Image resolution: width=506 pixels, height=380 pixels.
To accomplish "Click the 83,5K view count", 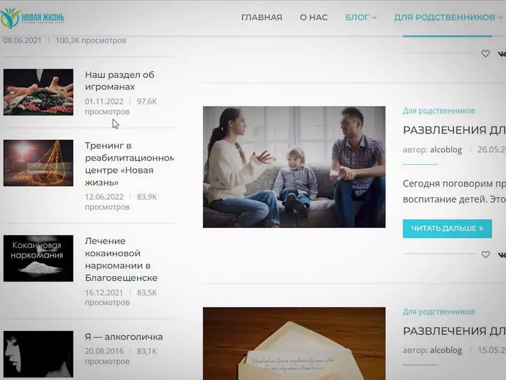I will [146, 293].
